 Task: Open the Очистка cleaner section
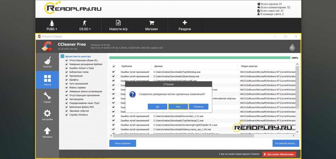pos(47,62)
